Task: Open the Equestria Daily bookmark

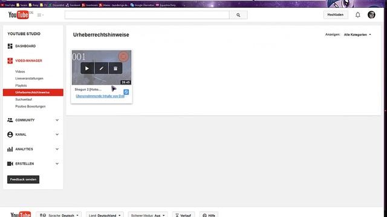Action: (166, 5)
